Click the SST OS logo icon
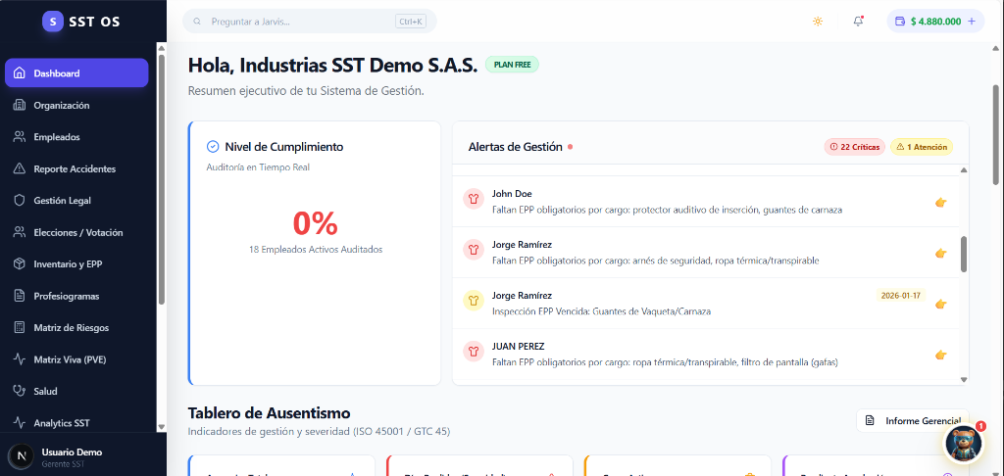 tap(53, 22)
